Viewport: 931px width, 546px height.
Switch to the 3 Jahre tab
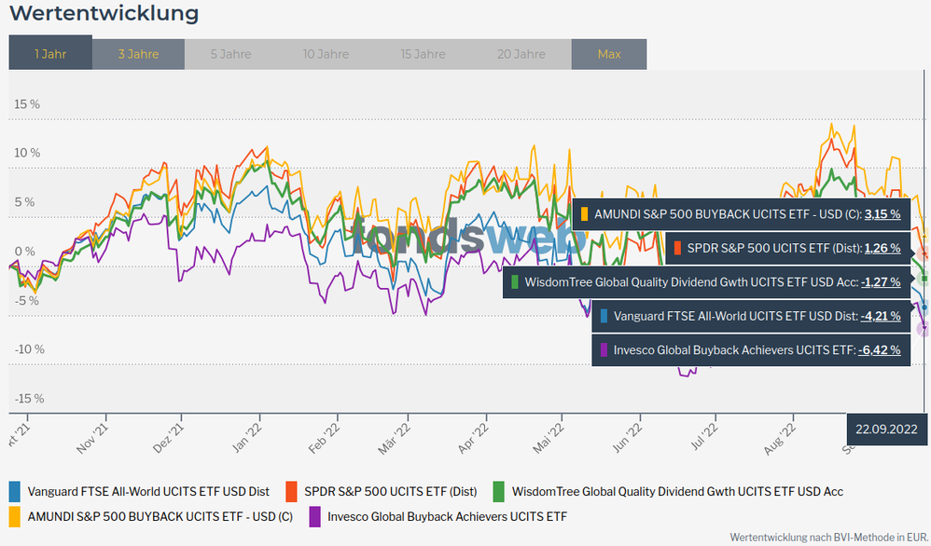point(138,53)
